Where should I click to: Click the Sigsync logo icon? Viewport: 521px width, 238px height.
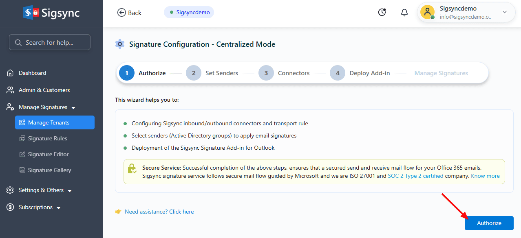pos(31,13)
